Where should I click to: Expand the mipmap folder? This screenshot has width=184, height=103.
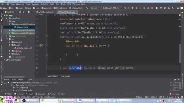tap(10, 51)
